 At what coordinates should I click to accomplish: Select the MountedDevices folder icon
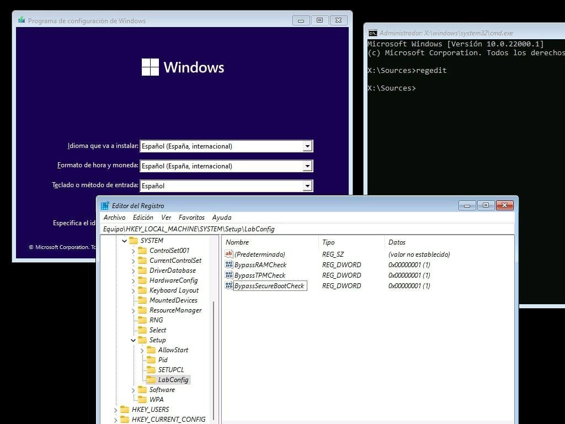(143, 300)
